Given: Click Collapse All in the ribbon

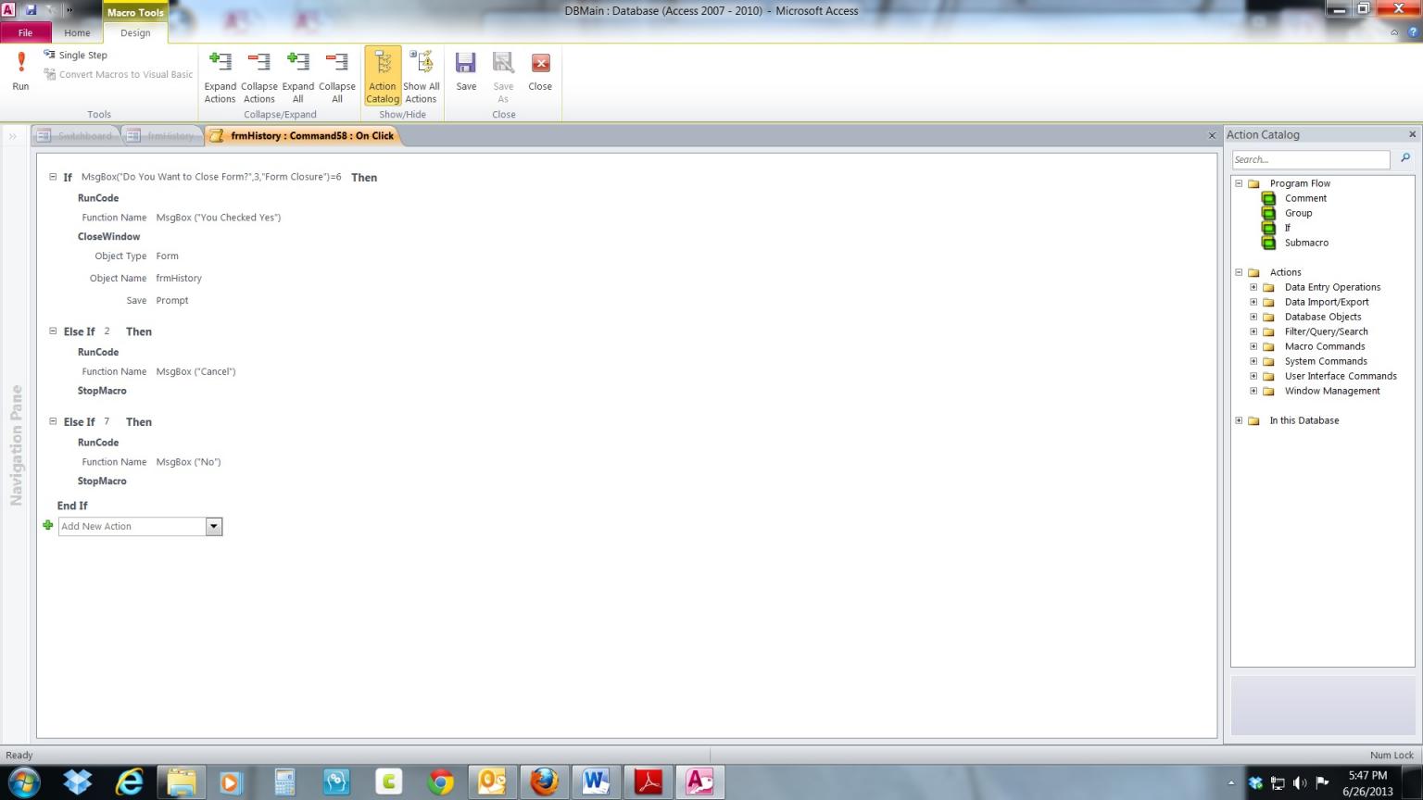Looking at the screenshot, I should (x=337, y=77).
